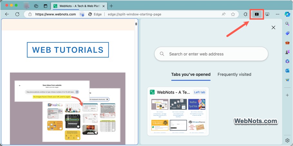
Task: Open WebNots tab card in split pane
Action: [x=178, y=111]
